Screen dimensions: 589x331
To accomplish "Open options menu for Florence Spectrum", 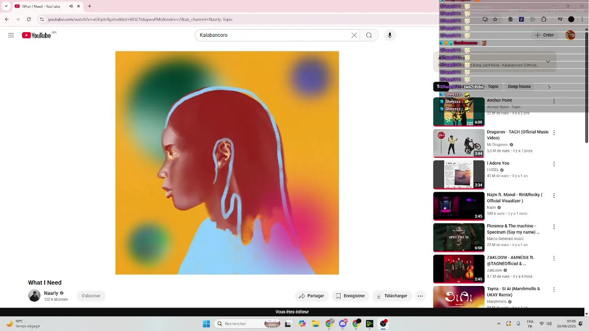I will pos(554,227).
